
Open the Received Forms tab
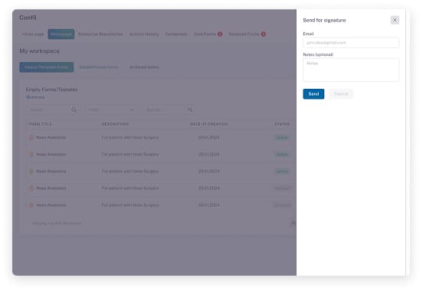(x=244, y=34)
